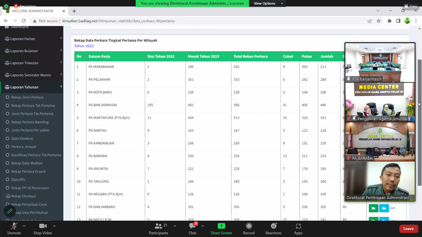Click the Unmute microphone icon
This screenshot has width=422, height=237.
point(14,226)
